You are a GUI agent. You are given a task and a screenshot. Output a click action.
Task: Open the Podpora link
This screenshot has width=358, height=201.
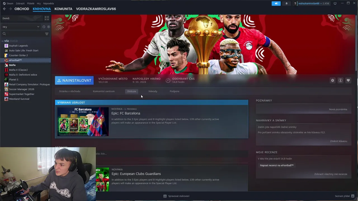point(175,91)
